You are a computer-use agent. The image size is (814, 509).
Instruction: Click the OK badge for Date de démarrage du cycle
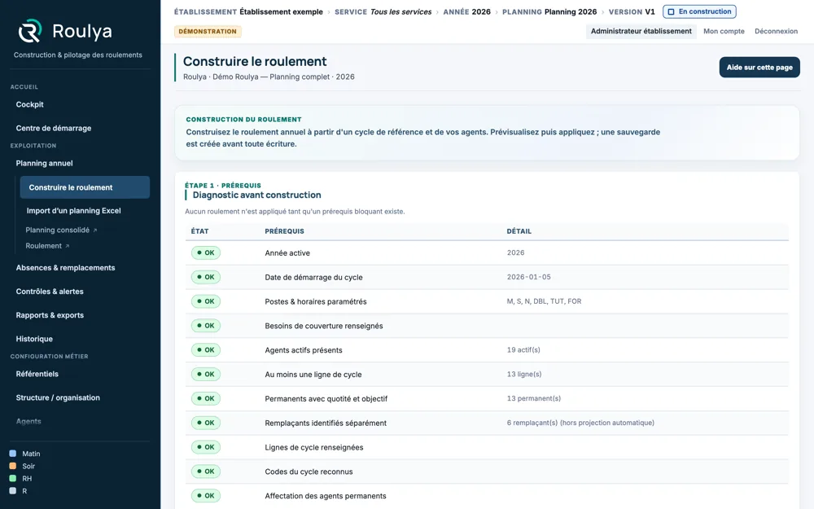206,278
